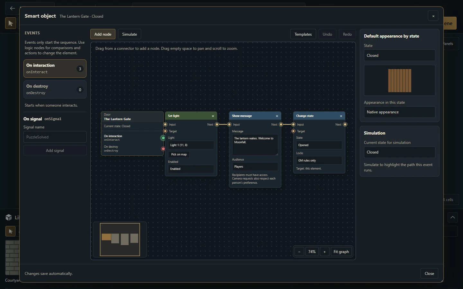463x289 pixels.
Task: Click The Lantern Gate door node title
Action: coord(117,119)
